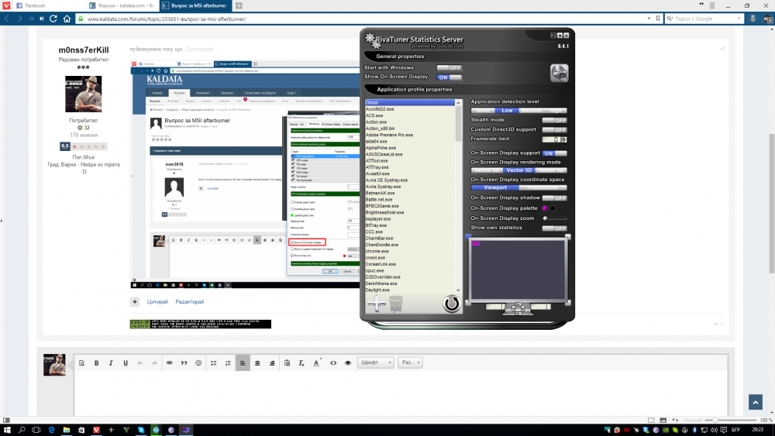Toggle Show On-Screen Display switch
Viewport: 775px width, 436px height.
point(449,77)
